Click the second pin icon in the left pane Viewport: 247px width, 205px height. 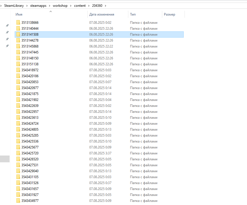(x=7, y=32)
